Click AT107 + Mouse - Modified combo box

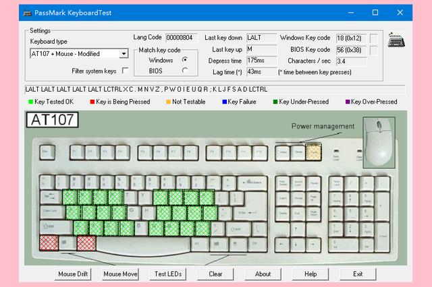coord(79,54)
